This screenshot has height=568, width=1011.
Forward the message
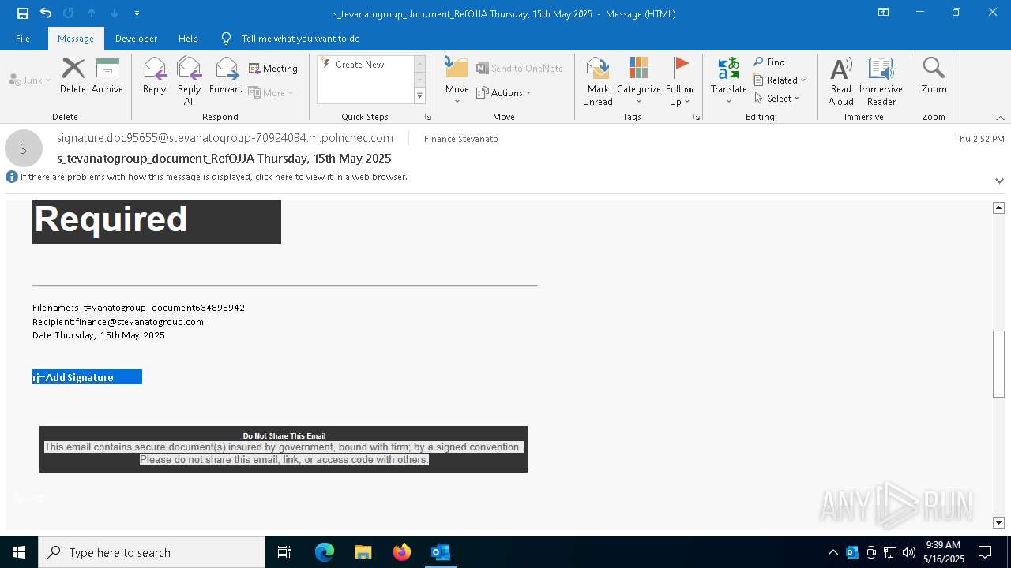(227, 77)
